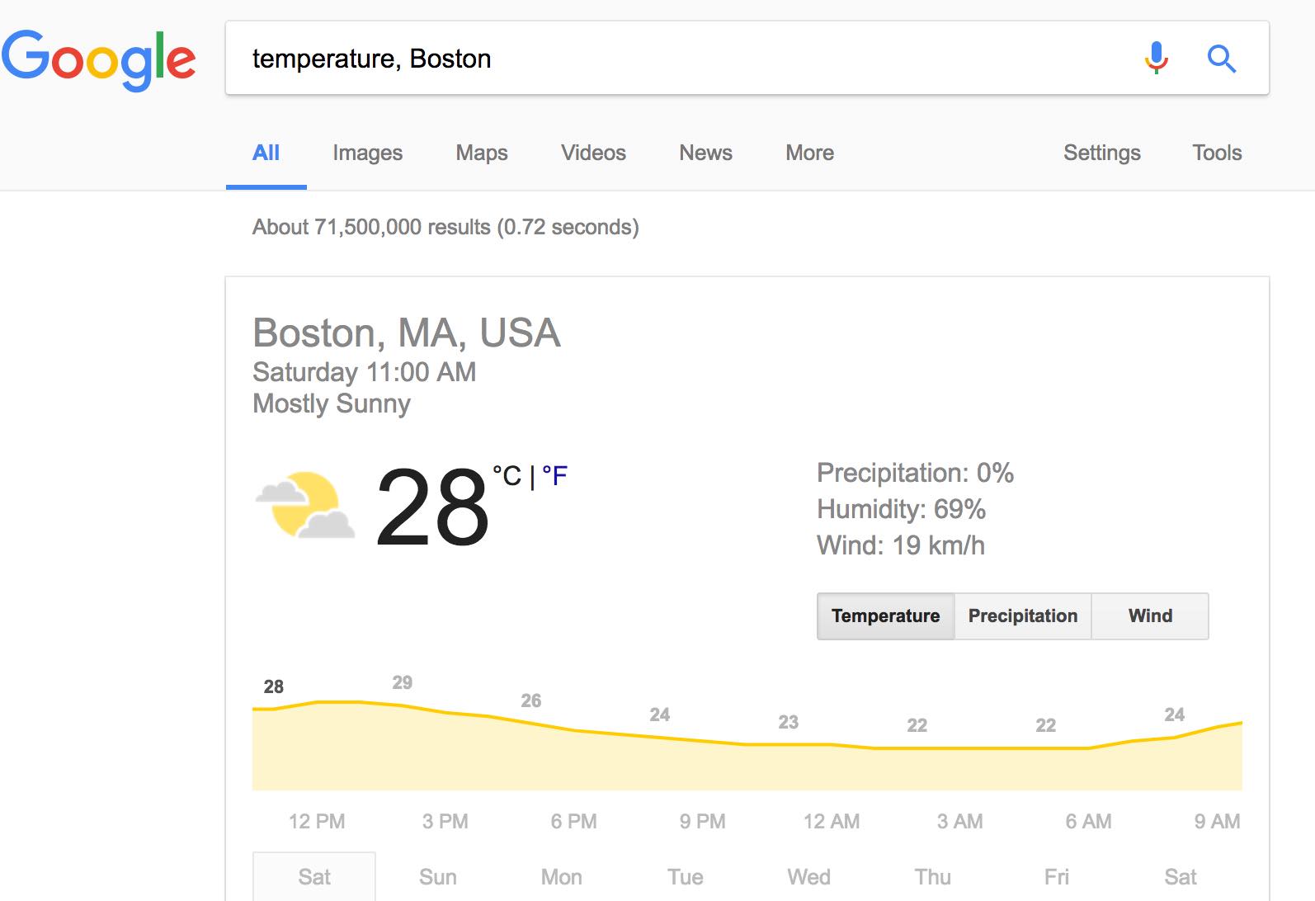Expand the More search menu
The width and height of the screenshot is (1315, 901).
[x=809, y=153]
